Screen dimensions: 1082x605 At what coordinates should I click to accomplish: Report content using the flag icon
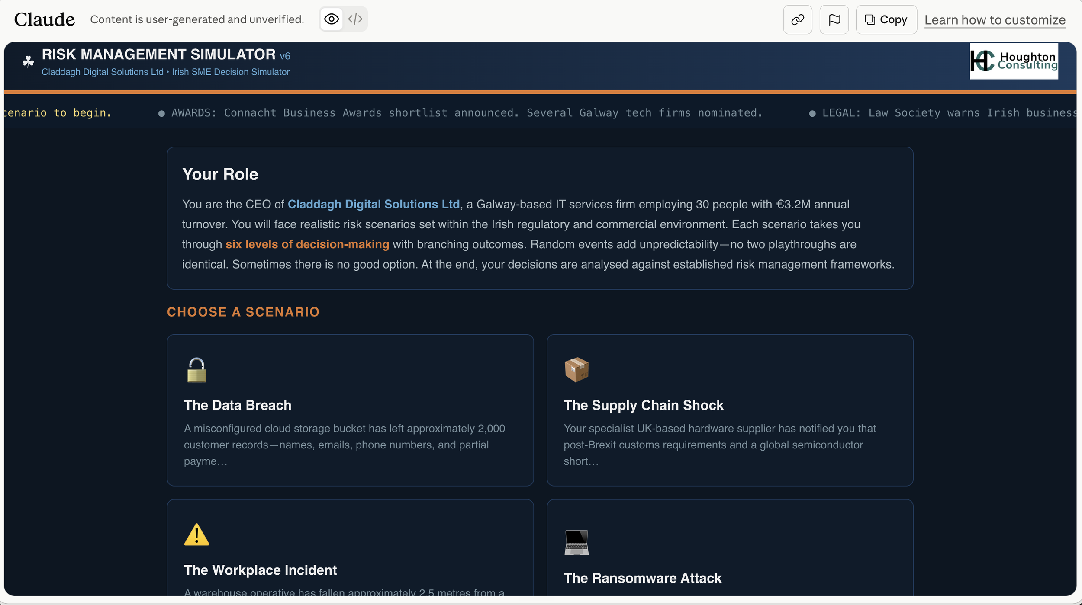(x=834, y=19)
